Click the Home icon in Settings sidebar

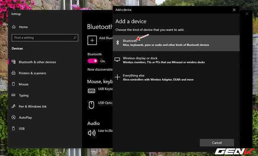[14, 27]
